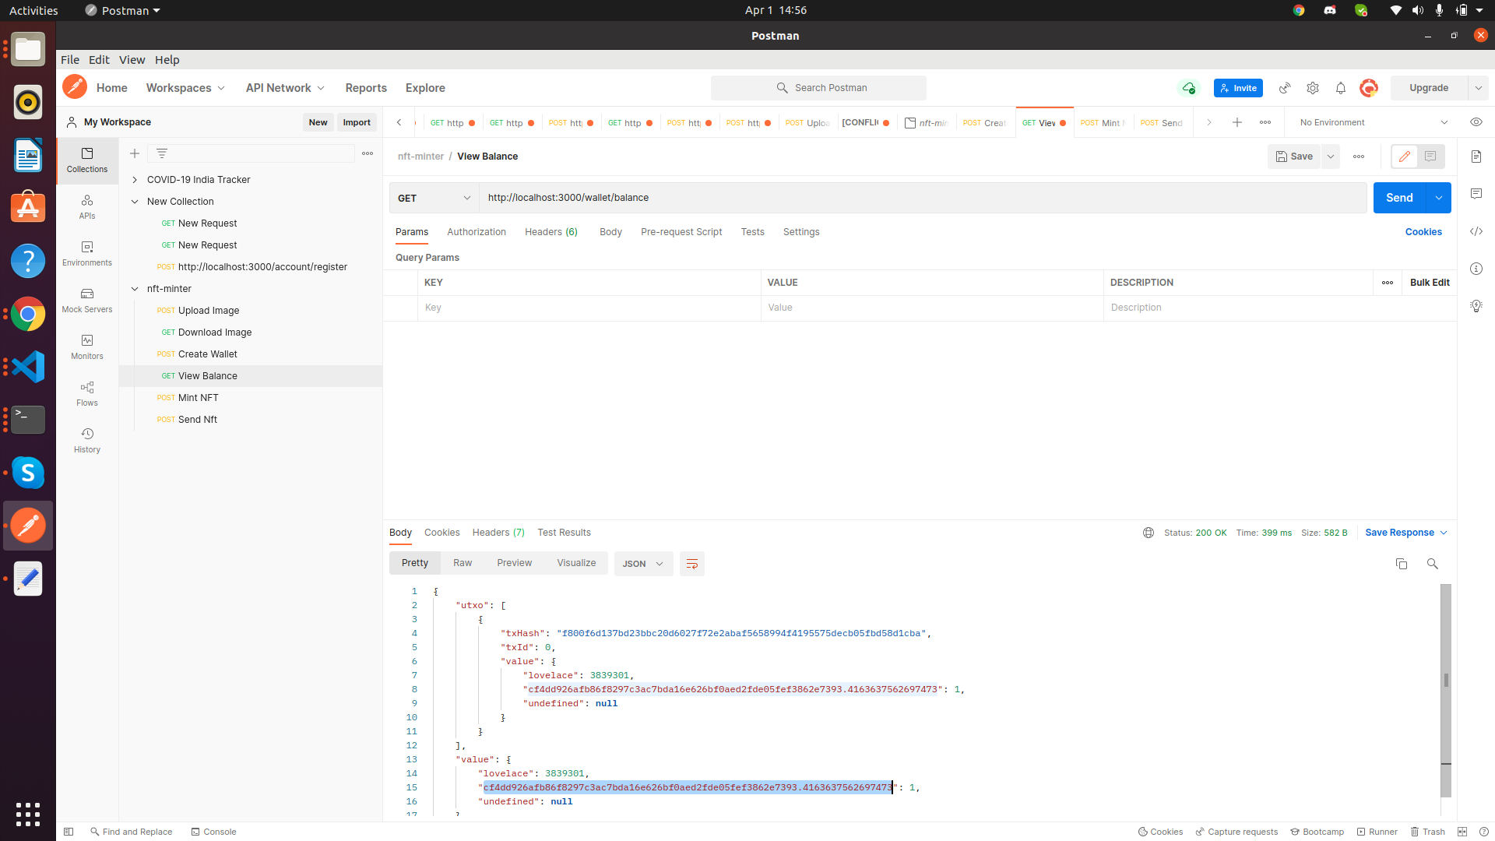This screenshot has width=1495, height=841.
Task: Open request documentation panel icon
Action: pyautogui.click(x=1476, y=157)
